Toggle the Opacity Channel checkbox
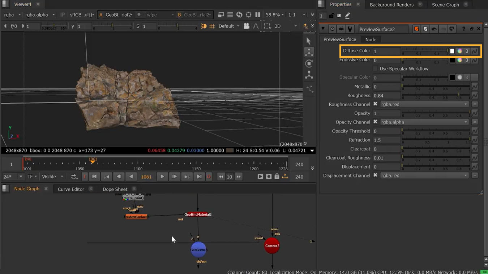Image resolution: width=488 pixels, height=274 pixels. click(375, 122)
